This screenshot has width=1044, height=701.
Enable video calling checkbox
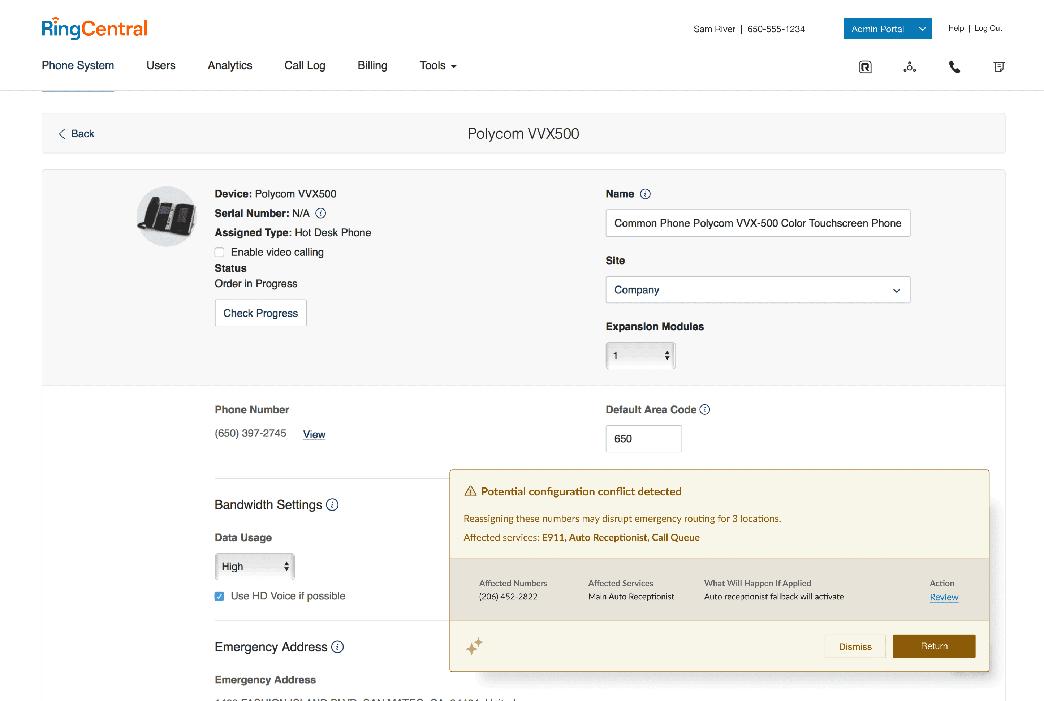tap(219, 252)
